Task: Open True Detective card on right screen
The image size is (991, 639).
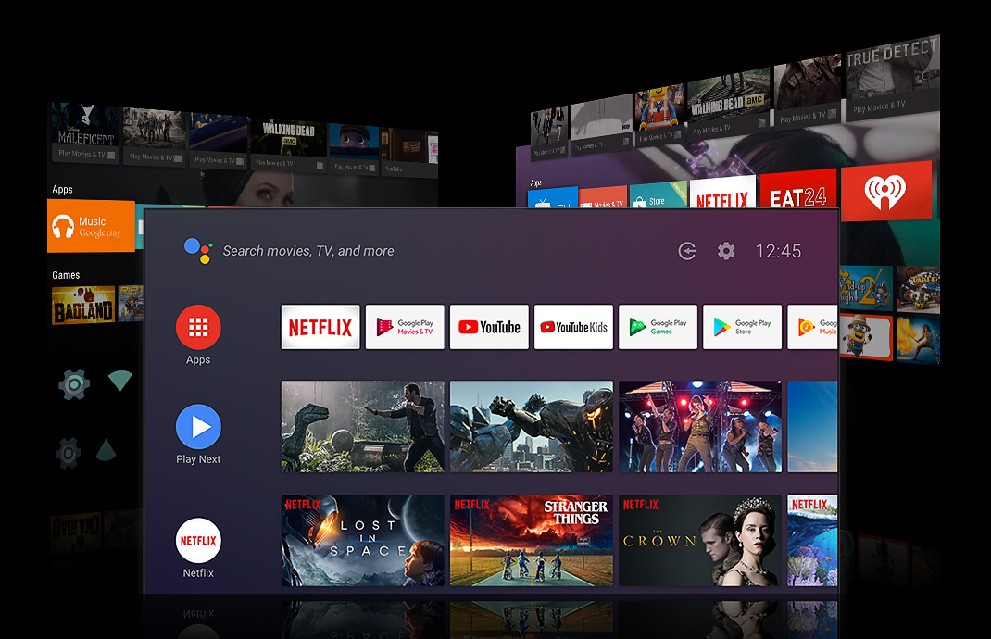Action: click(x=892, y=77)
